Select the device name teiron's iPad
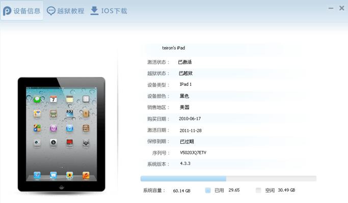 (174, 48)
